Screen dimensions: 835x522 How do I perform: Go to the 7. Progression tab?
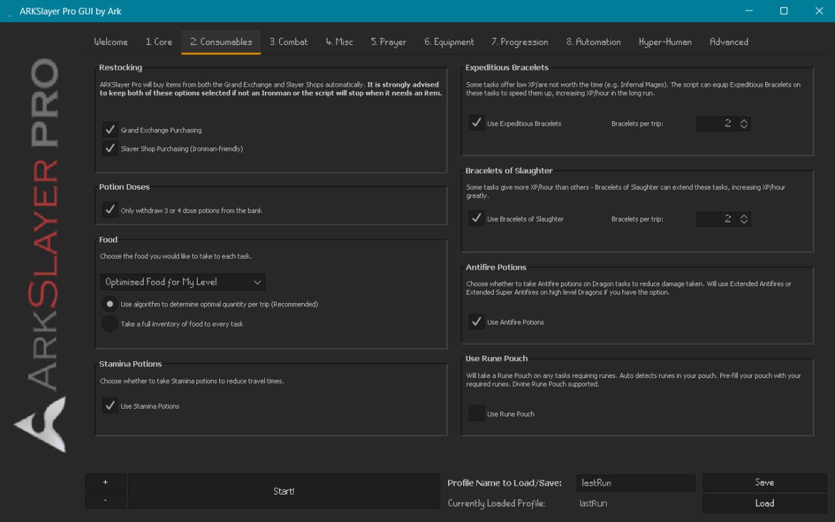[x=519, y=42]
